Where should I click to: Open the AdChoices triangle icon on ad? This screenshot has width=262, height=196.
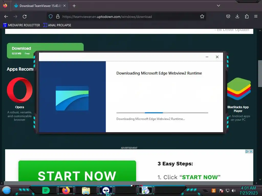(247, 151)
